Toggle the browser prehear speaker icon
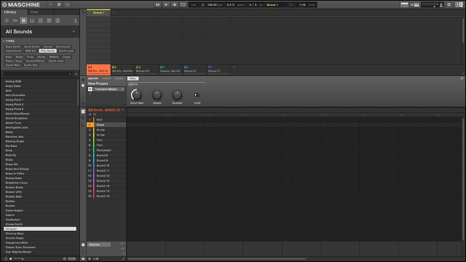 tap(11, 259)
